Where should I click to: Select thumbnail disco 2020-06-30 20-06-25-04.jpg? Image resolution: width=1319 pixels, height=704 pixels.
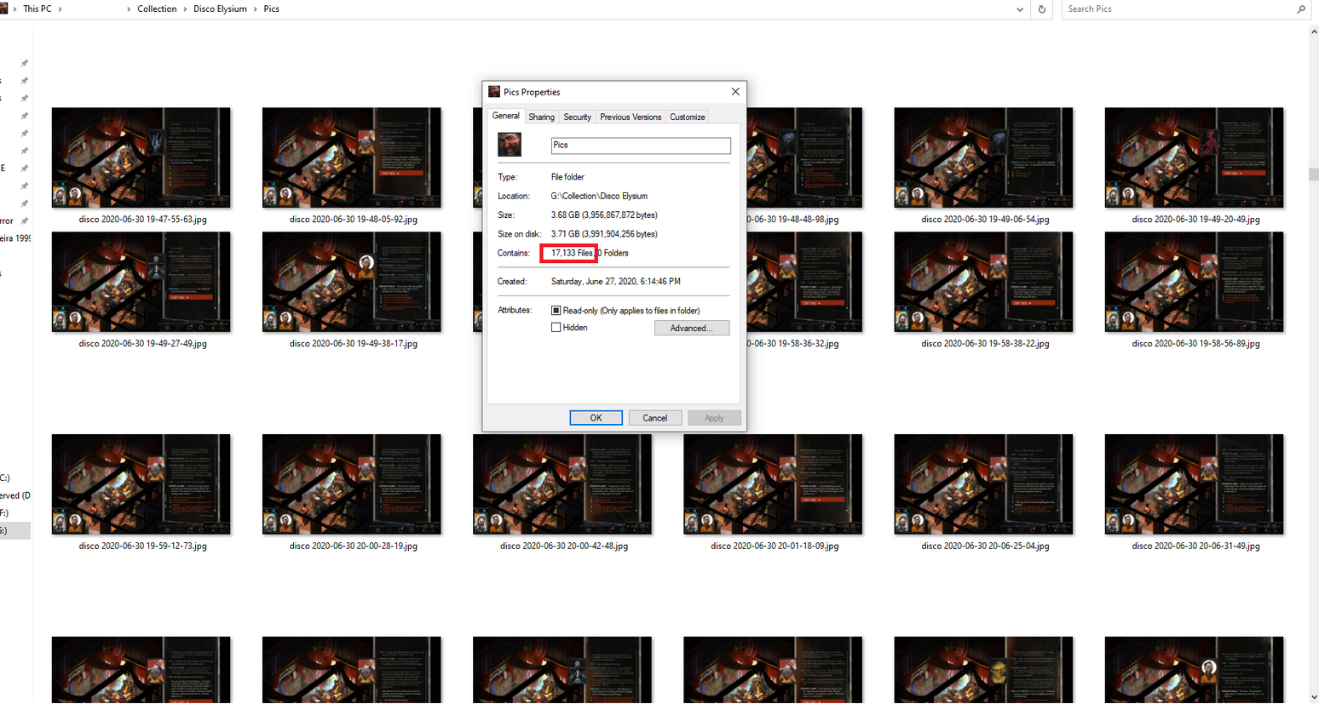(x=984, y=484)
